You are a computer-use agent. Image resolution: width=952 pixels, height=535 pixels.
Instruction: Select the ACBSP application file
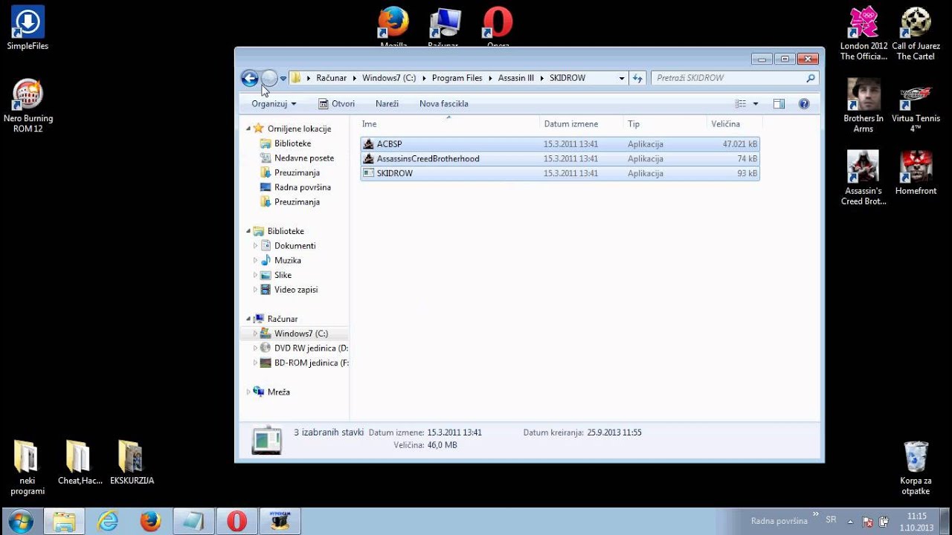[559, 144]
